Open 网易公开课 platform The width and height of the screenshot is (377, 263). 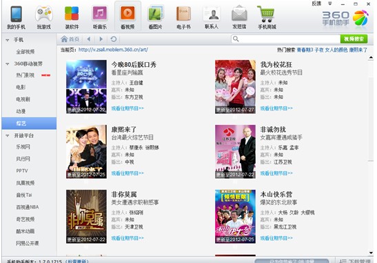[x=28, y=243]
